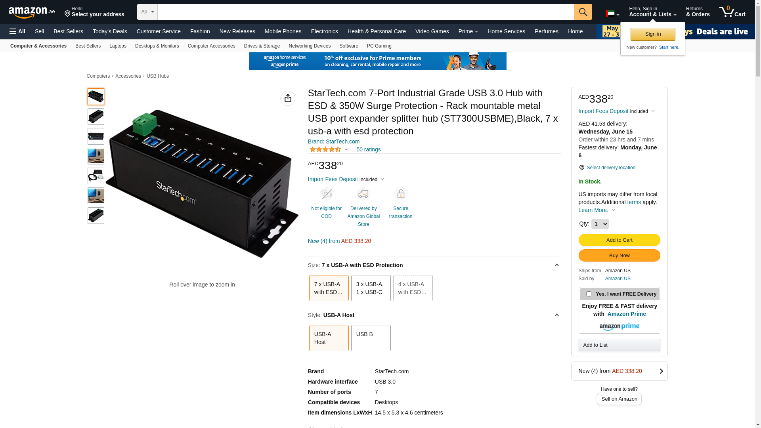This screenshot has width=761, height=428.
Task: Click the search magnifying glass button
Action: tap(583, 12)
